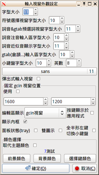Image resolution: width=99 pixels, height=175 pixels.
Task: Click 取消(C) cancel button
Action: [x=85, y=168]
